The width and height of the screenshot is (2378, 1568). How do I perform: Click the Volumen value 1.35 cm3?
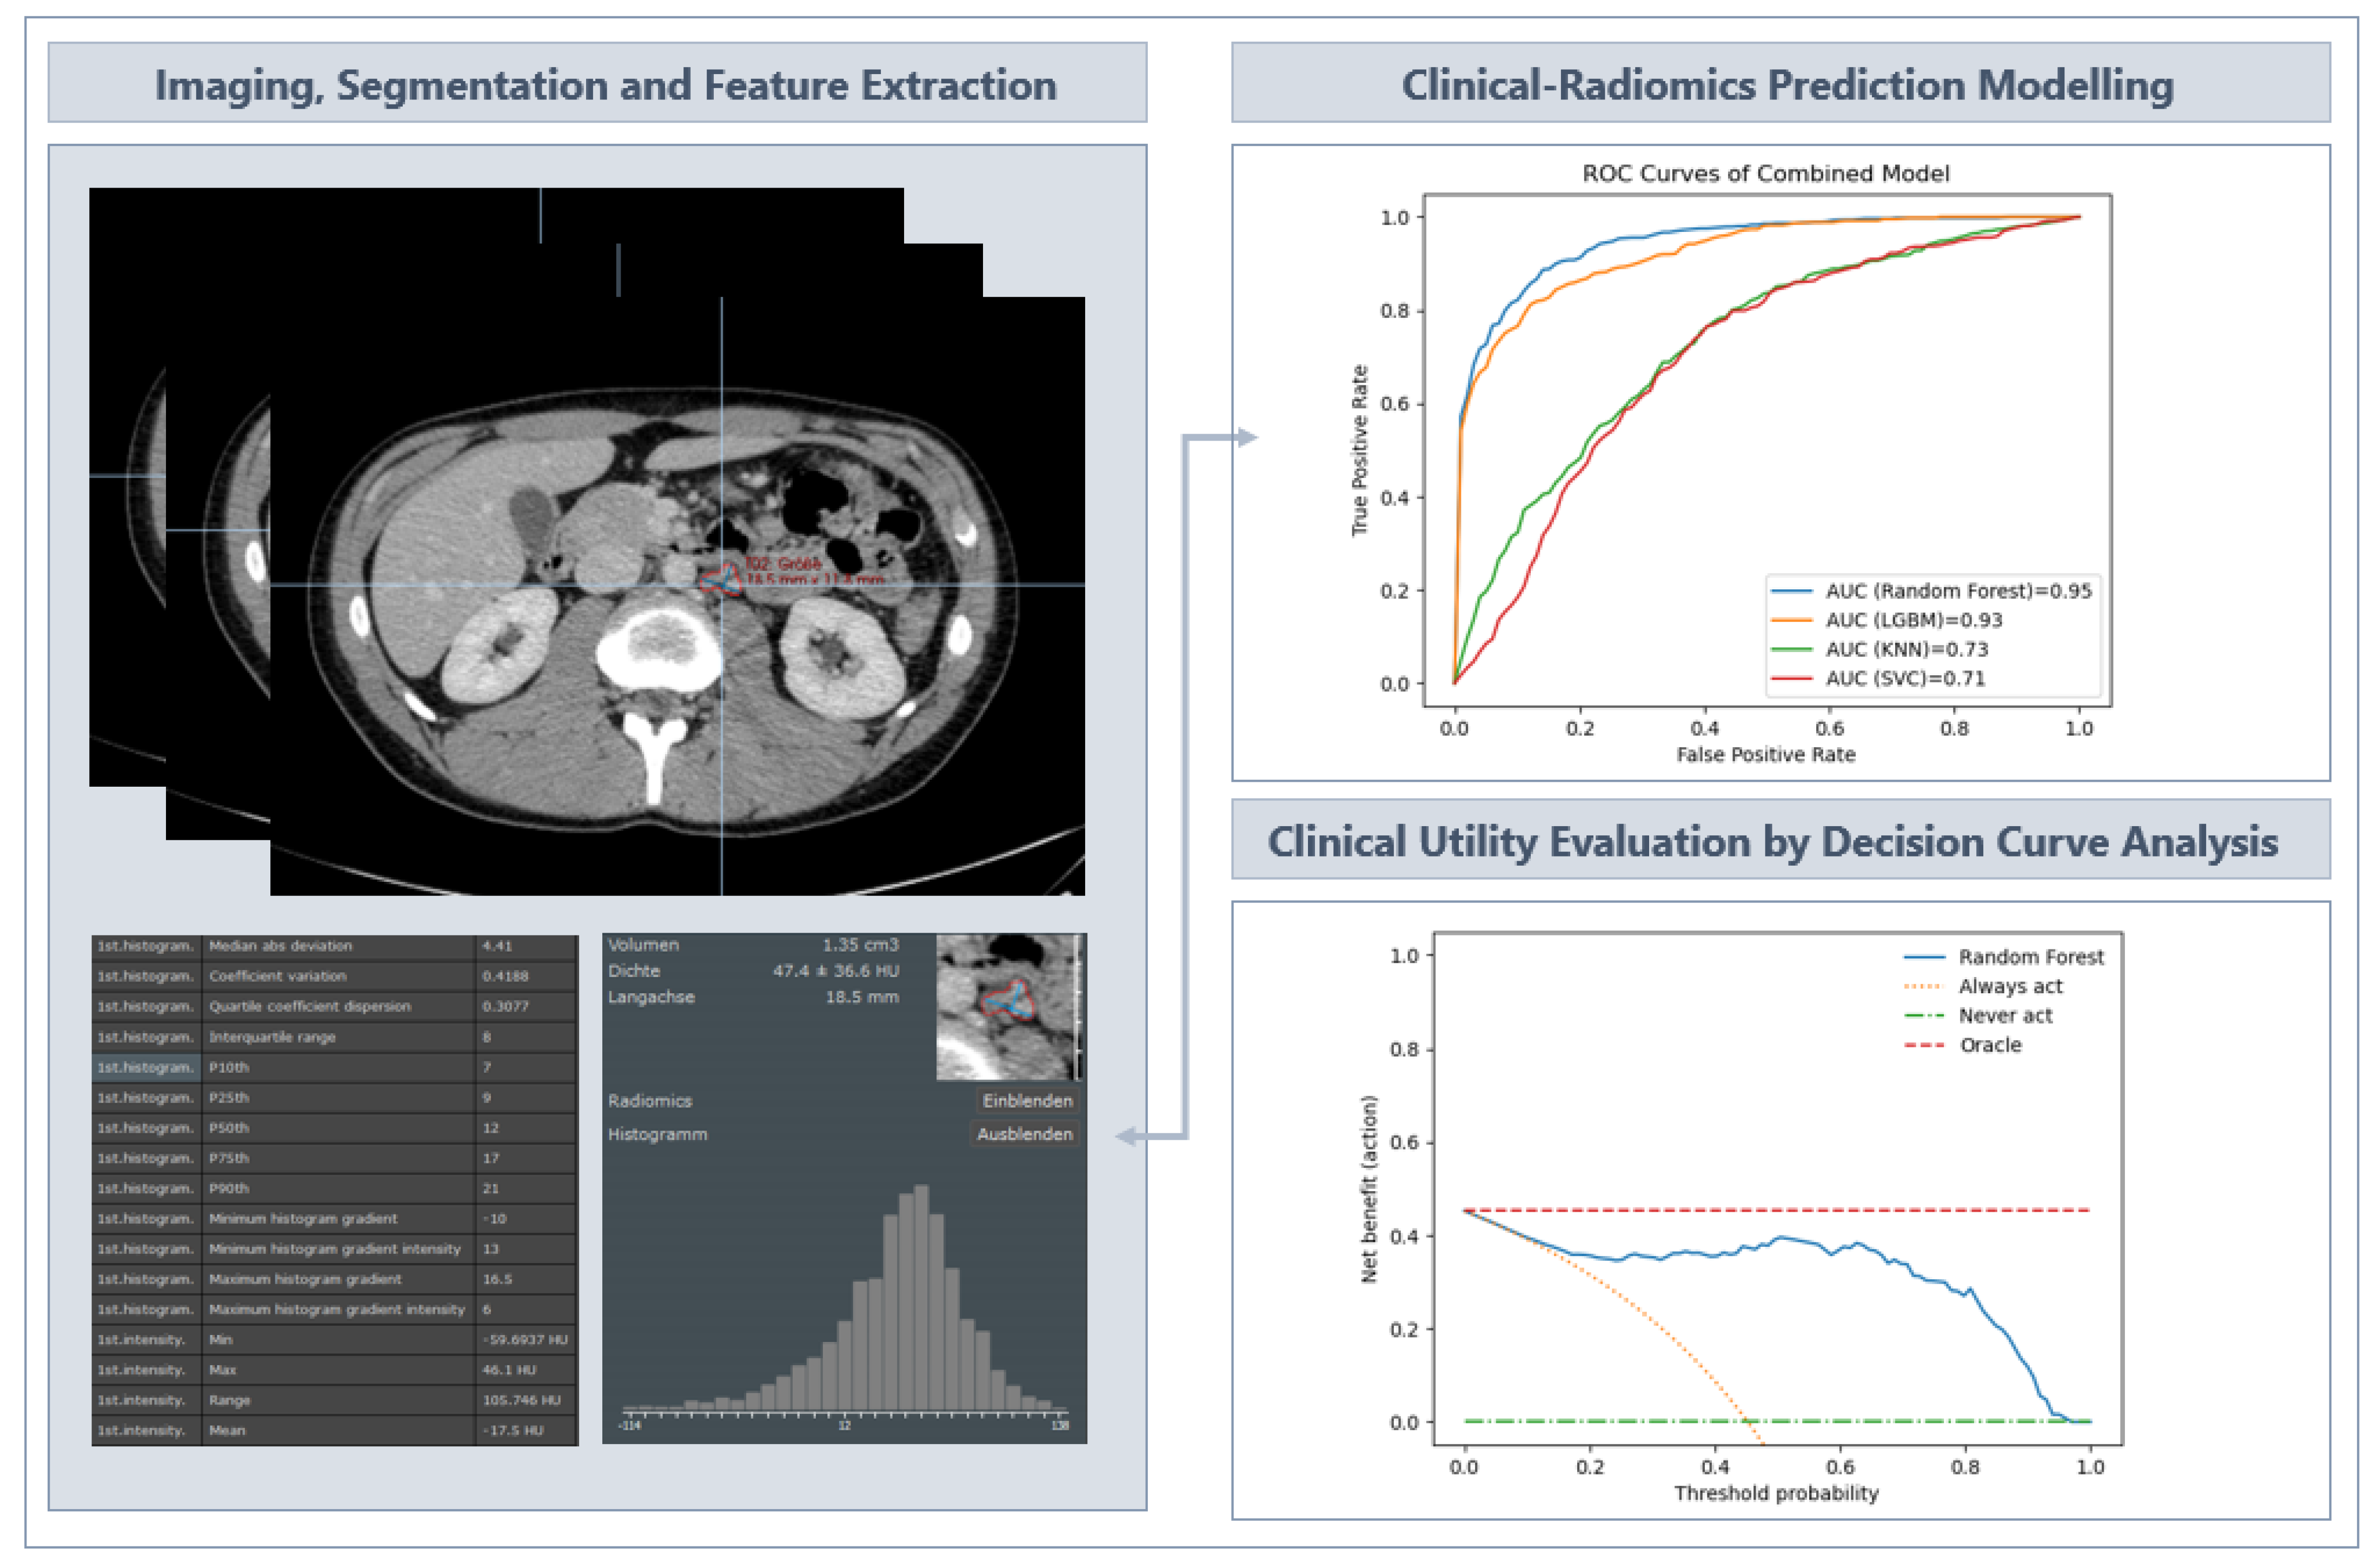(x=860, y=945)
